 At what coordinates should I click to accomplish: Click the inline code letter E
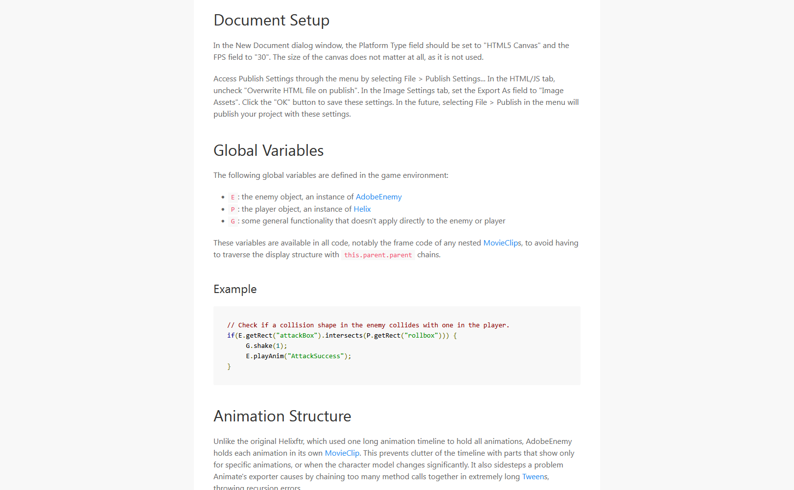tap(233, 197)
